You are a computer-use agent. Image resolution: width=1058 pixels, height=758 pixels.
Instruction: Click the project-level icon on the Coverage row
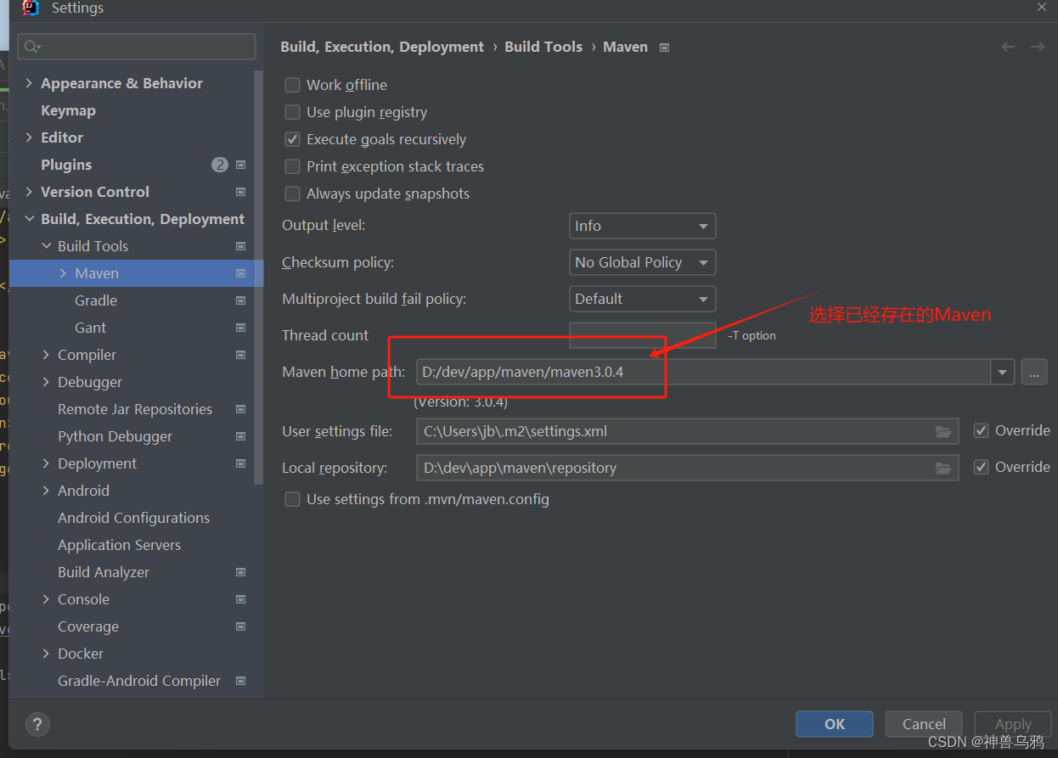(x=241, y=626)
